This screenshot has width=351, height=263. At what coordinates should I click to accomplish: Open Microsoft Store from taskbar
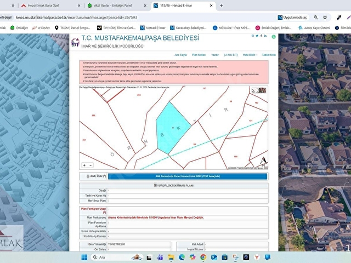(225, 257)
